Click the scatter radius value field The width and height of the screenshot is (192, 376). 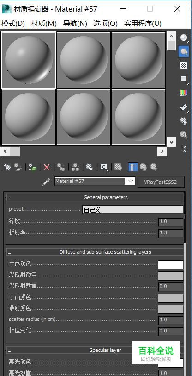[171, 320]
